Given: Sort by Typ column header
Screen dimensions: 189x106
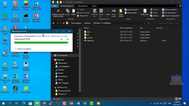Looking at the screenshot, I should point(141,28).
